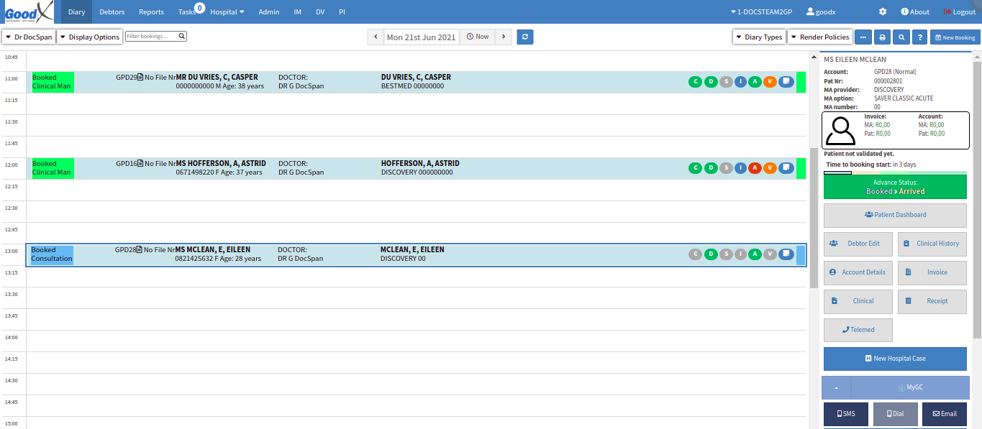
Task: Click the print diary icon
Action: pos(882,37)
